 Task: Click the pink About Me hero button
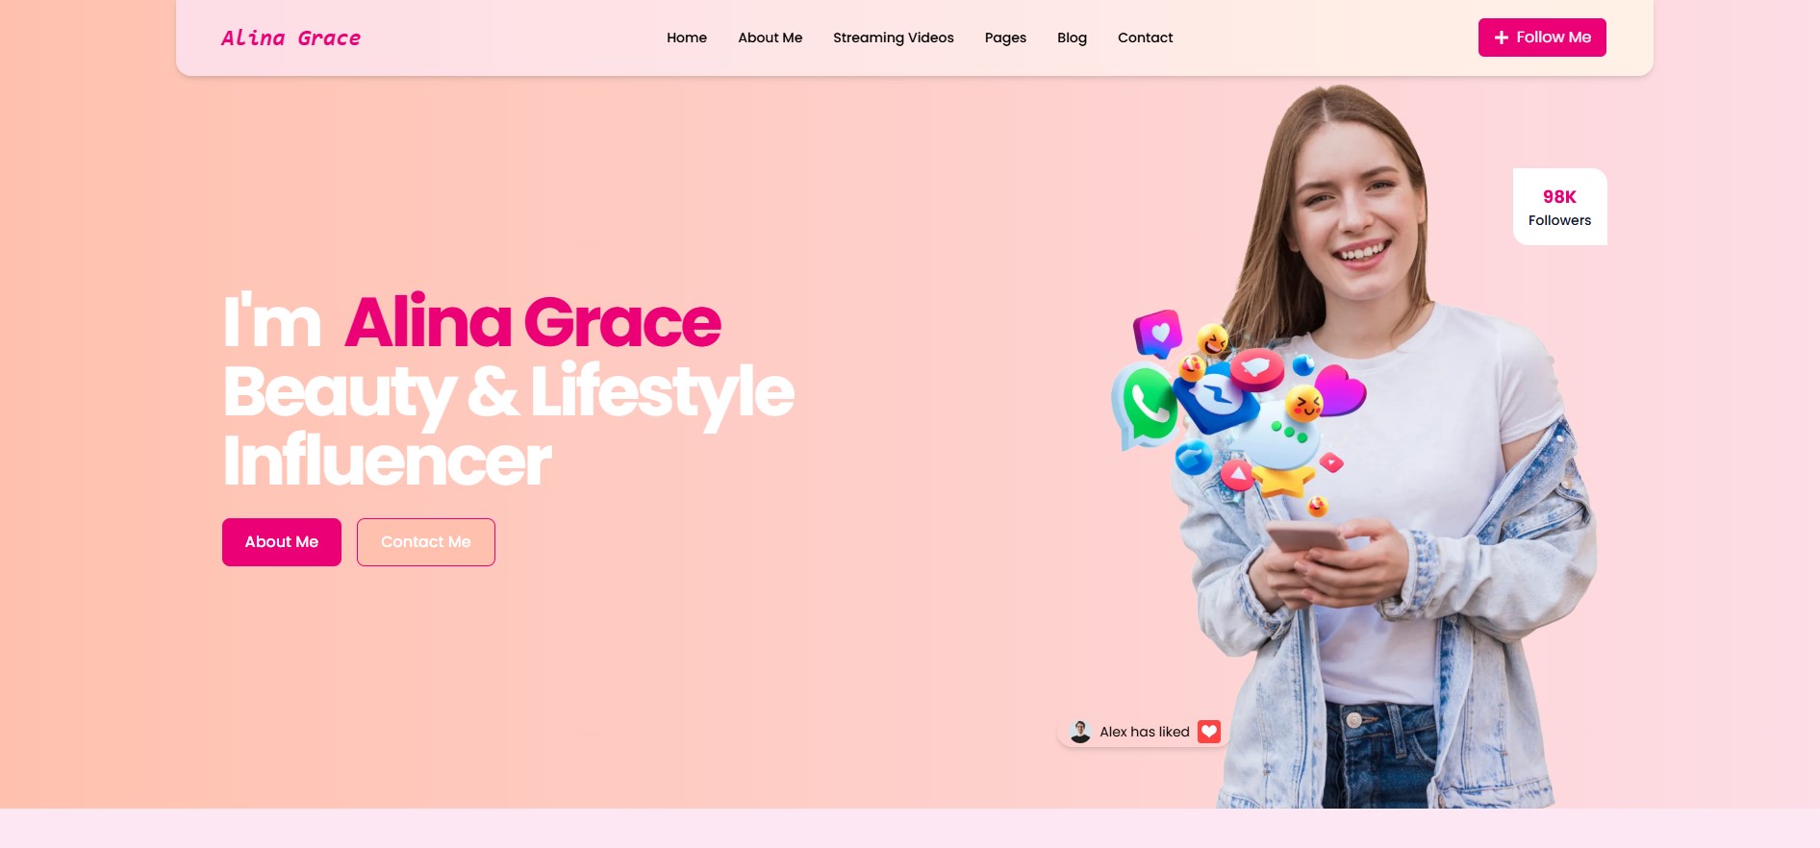pyautogui.click(x=282, y=542)
